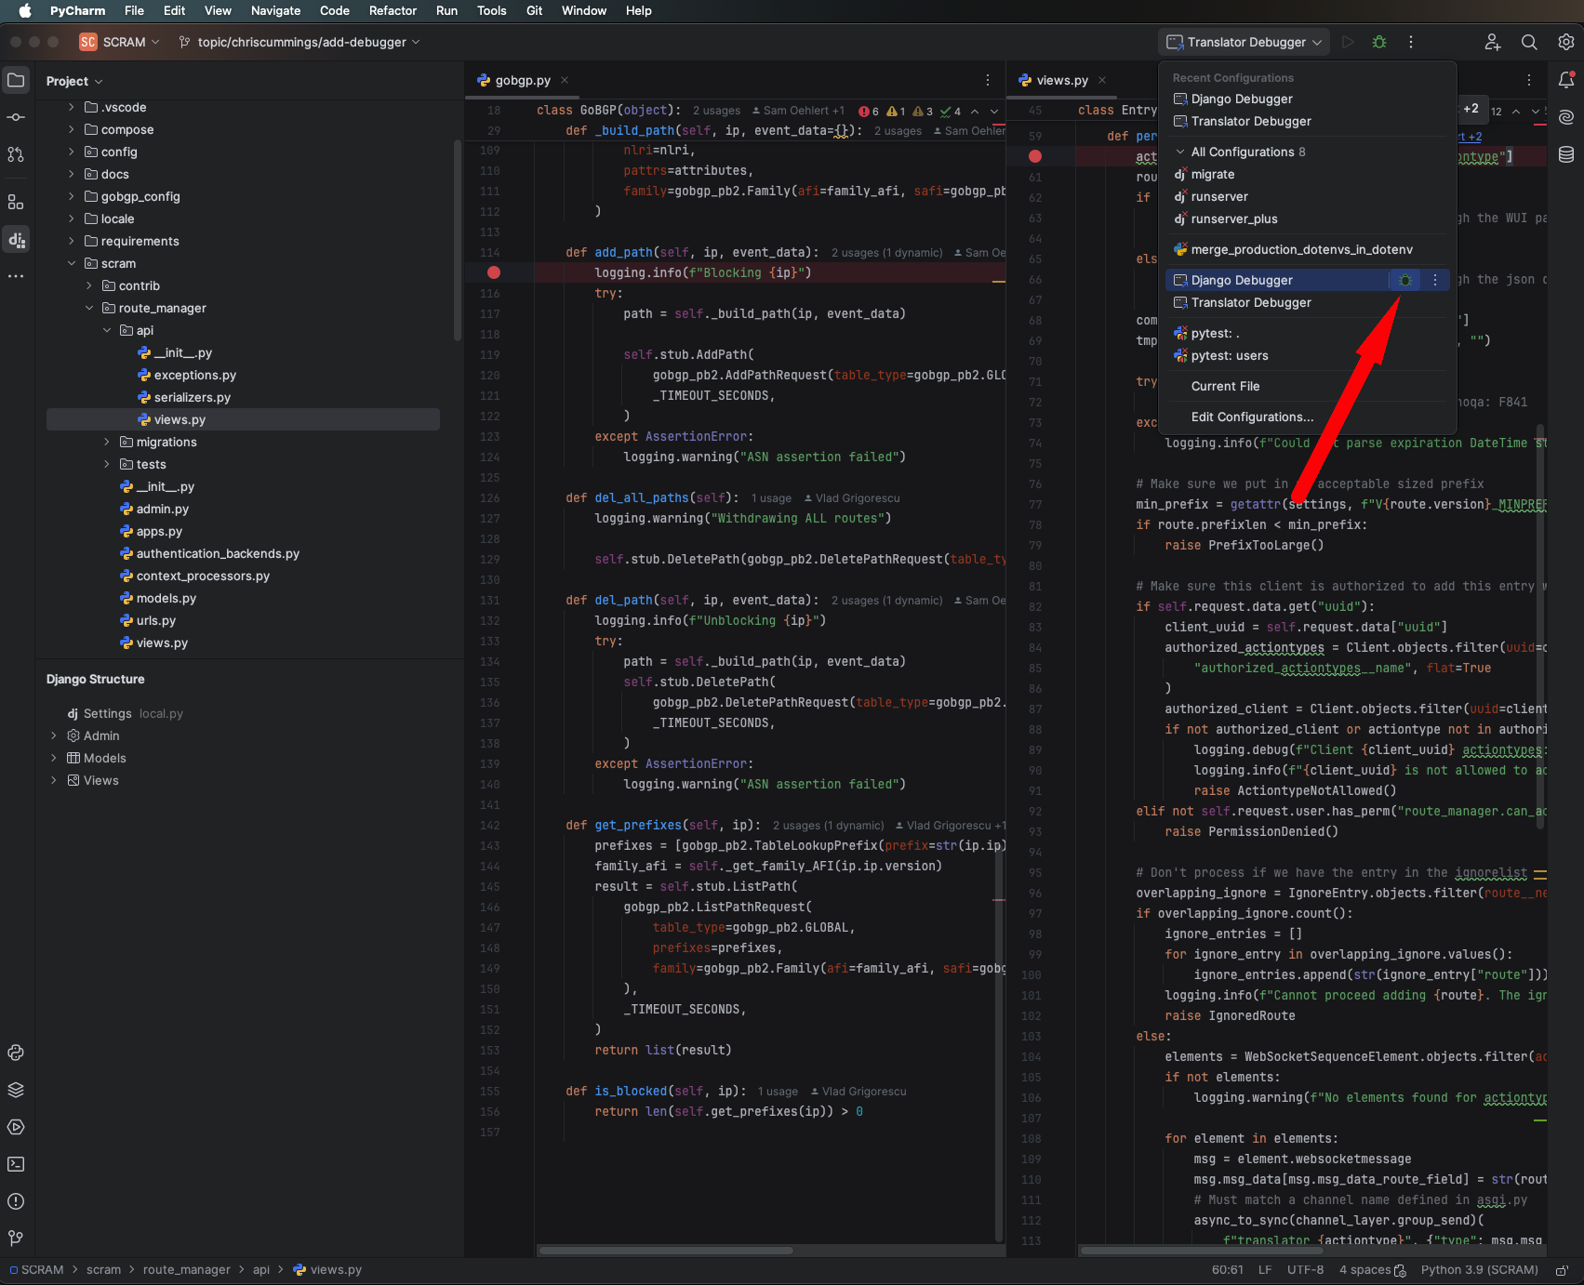The width and height of the screenshot is (1584, 1285).
Task: Open the Problems tool window icon
Action: pyautogui.click(x=17, y=1201)
